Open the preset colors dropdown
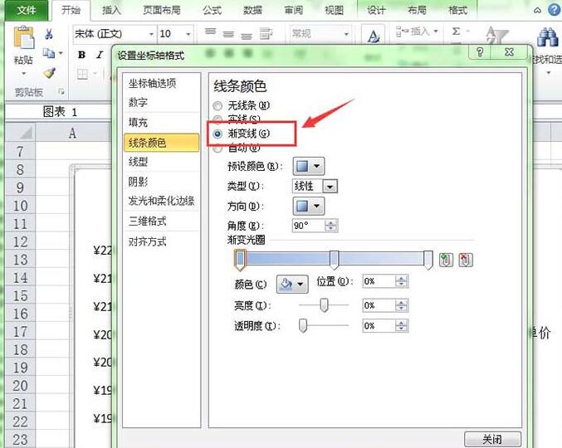Viewport: 562px width, 448px height. tap(309, 166)
